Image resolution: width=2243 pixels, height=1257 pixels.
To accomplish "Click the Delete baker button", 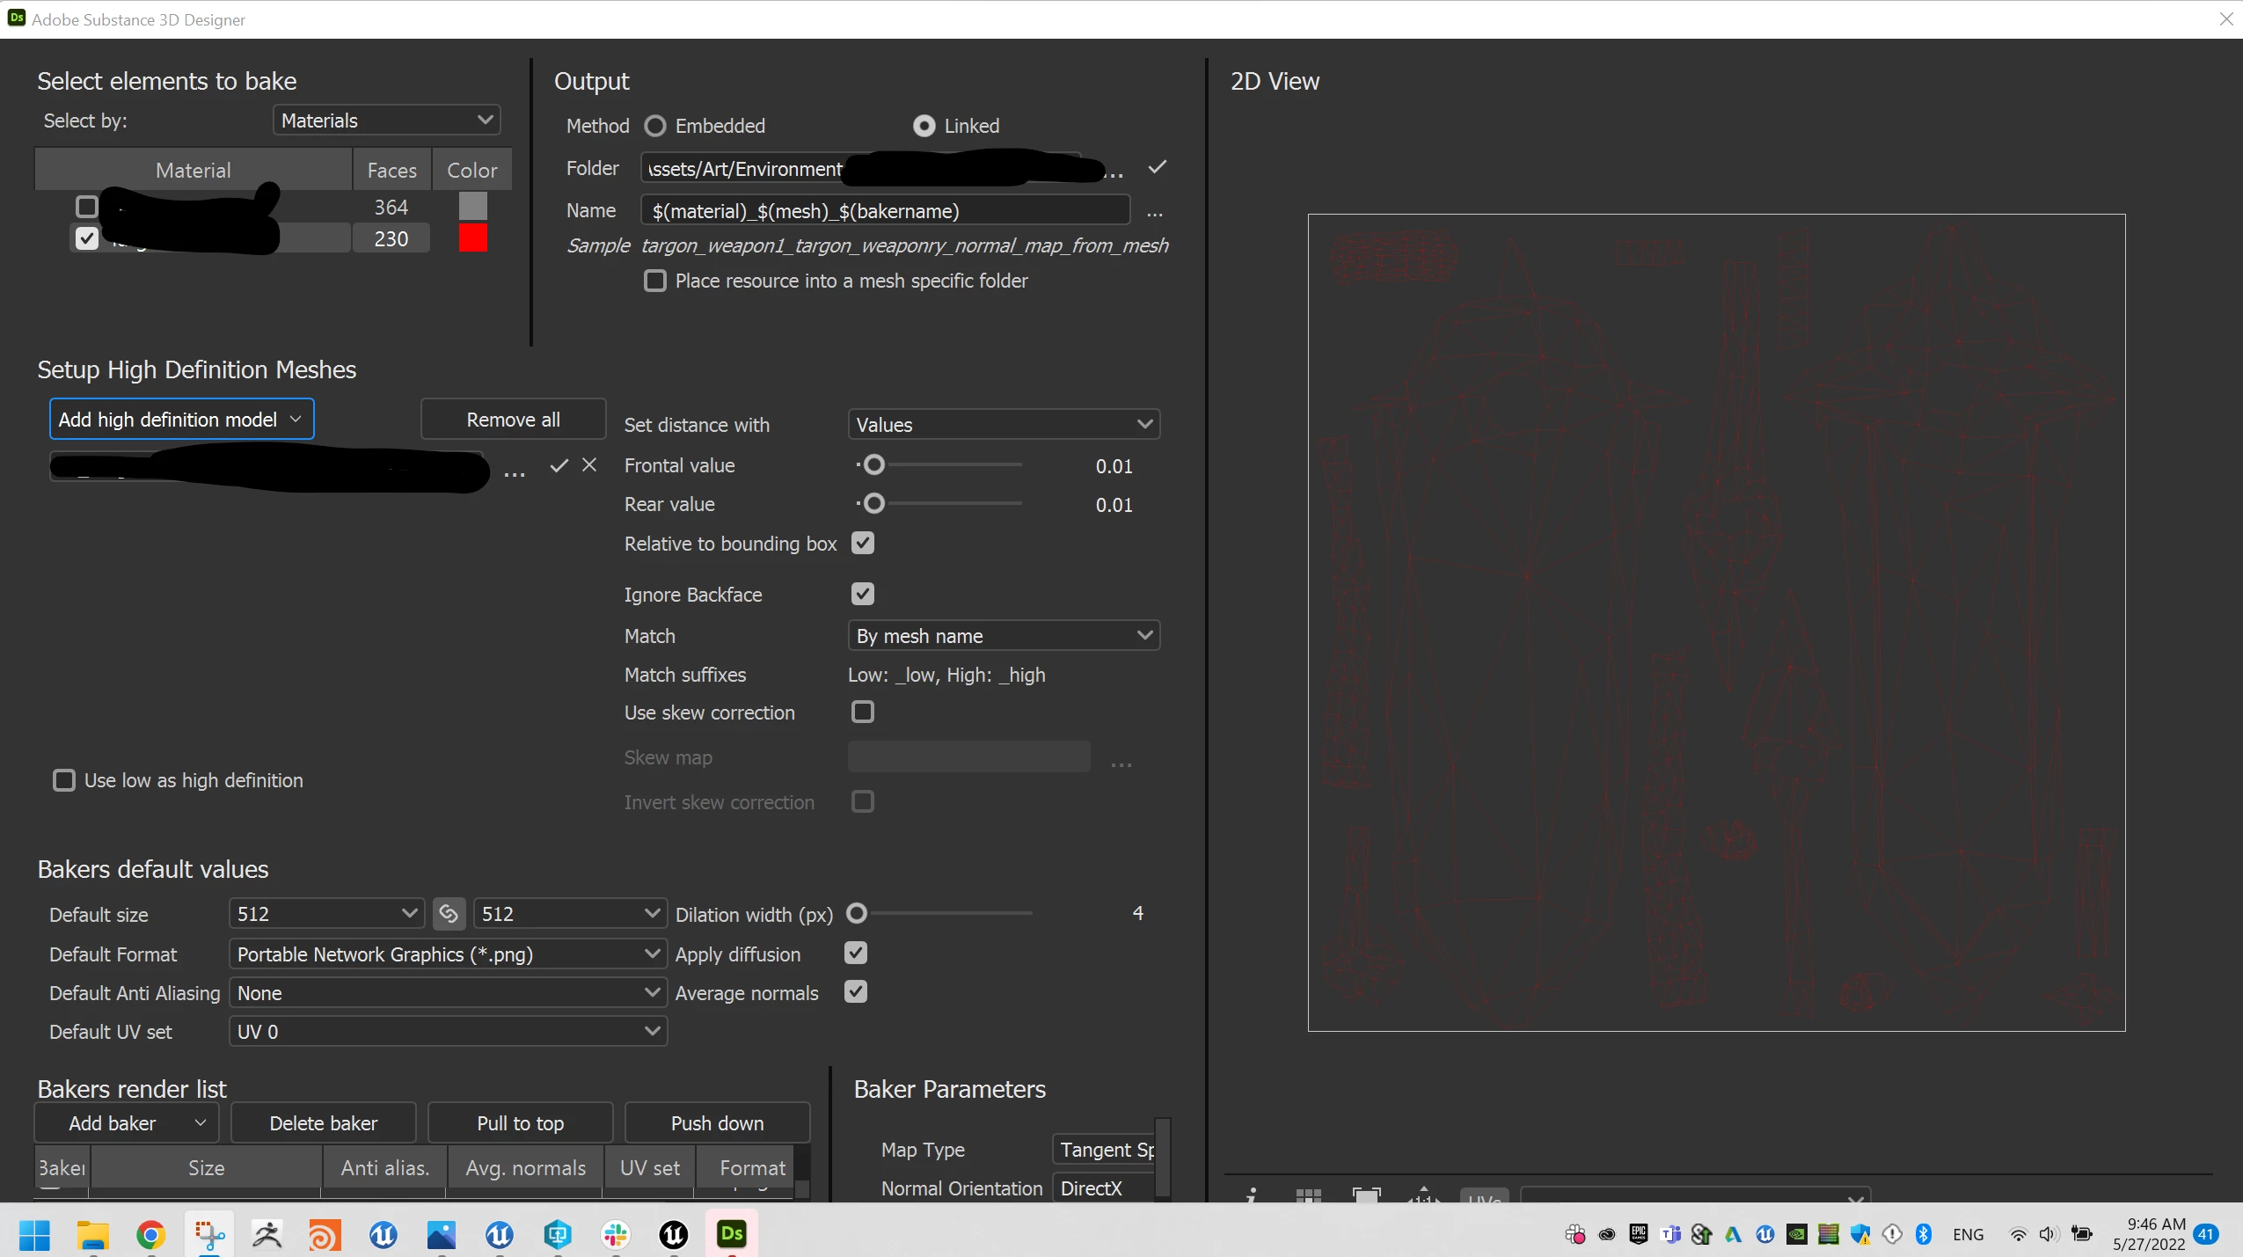I will [323, 1123].
